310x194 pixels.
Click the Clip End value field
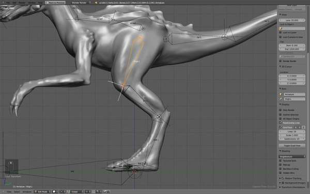click(292, 49)
